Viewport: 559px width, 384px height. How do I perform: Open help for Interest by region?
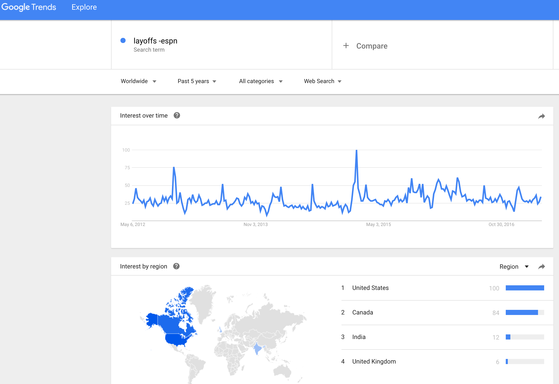tap(176, 266)
